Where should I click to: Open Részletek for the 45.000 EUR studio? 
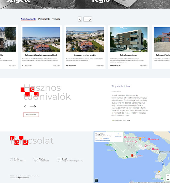[x=100, y=66]
